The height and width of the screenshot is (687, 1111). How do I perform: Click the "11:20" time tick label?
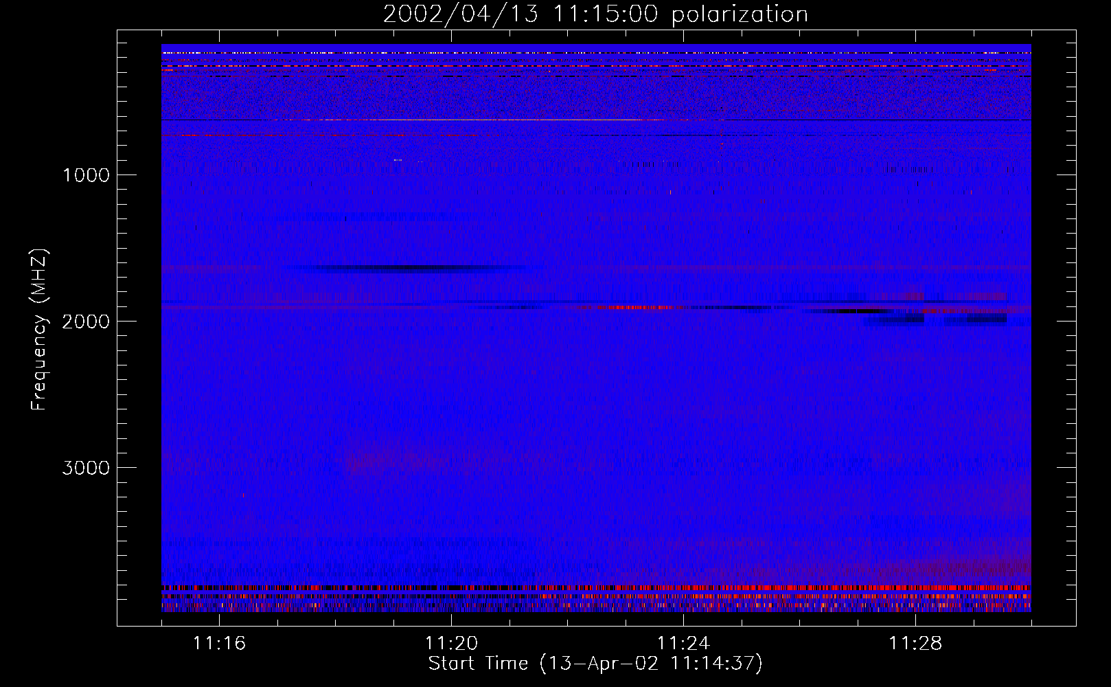pos(451,643)
